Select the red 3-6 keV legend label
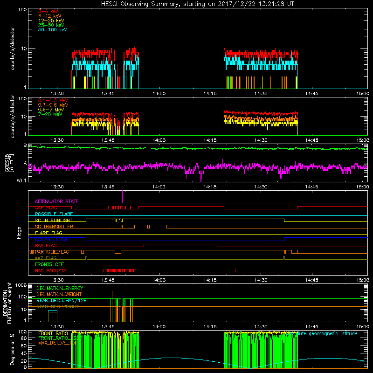Screen dimensions: 373x373 click(x=48, y=11)
